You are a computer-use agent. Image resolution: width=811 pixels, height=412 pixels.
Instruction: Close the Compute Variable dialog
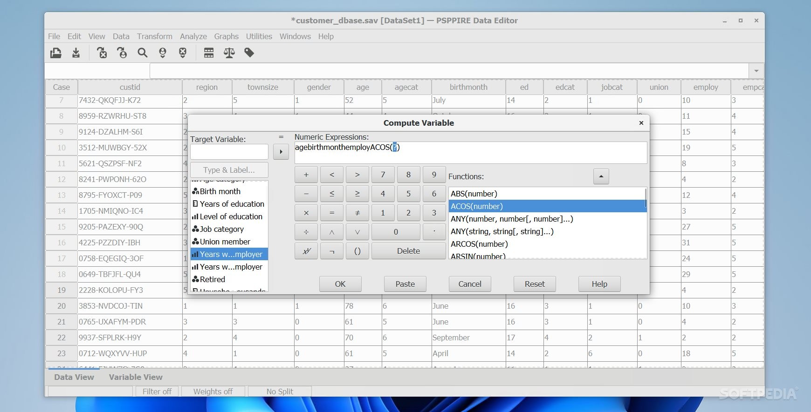coord(641,123)
